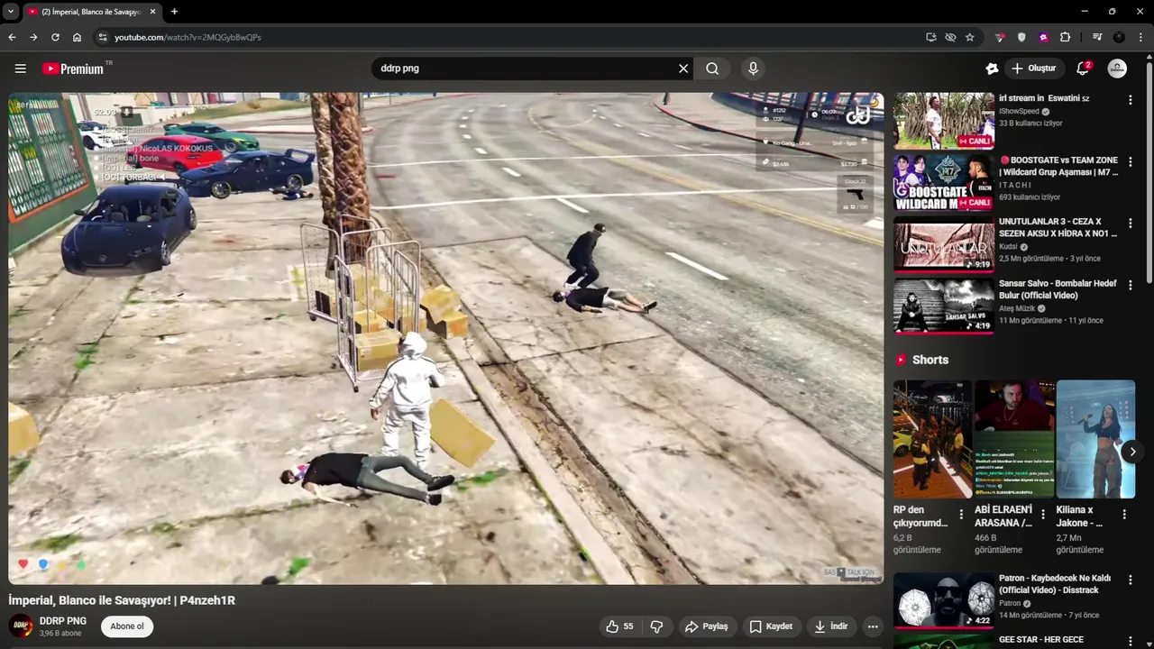The width and height of the screenshot is (1154, 649).
Task: Start voice search with microphone
Action: [753, 69]
